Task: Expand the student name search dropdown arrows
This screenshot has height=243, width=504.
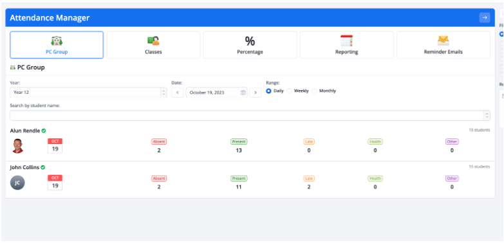Action: pyautogui.click(x=487, y=116)
